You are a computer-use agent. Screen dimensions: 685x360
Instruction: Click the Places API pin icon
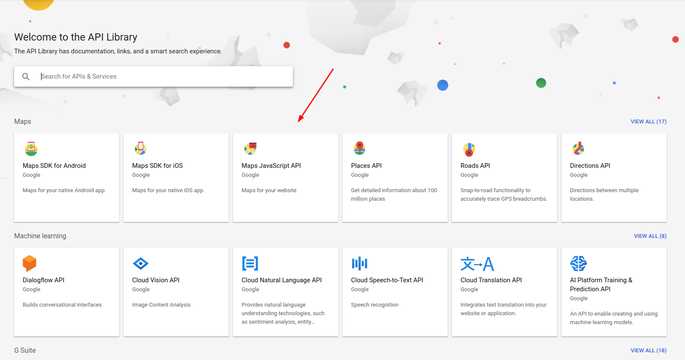pos(360,148)
